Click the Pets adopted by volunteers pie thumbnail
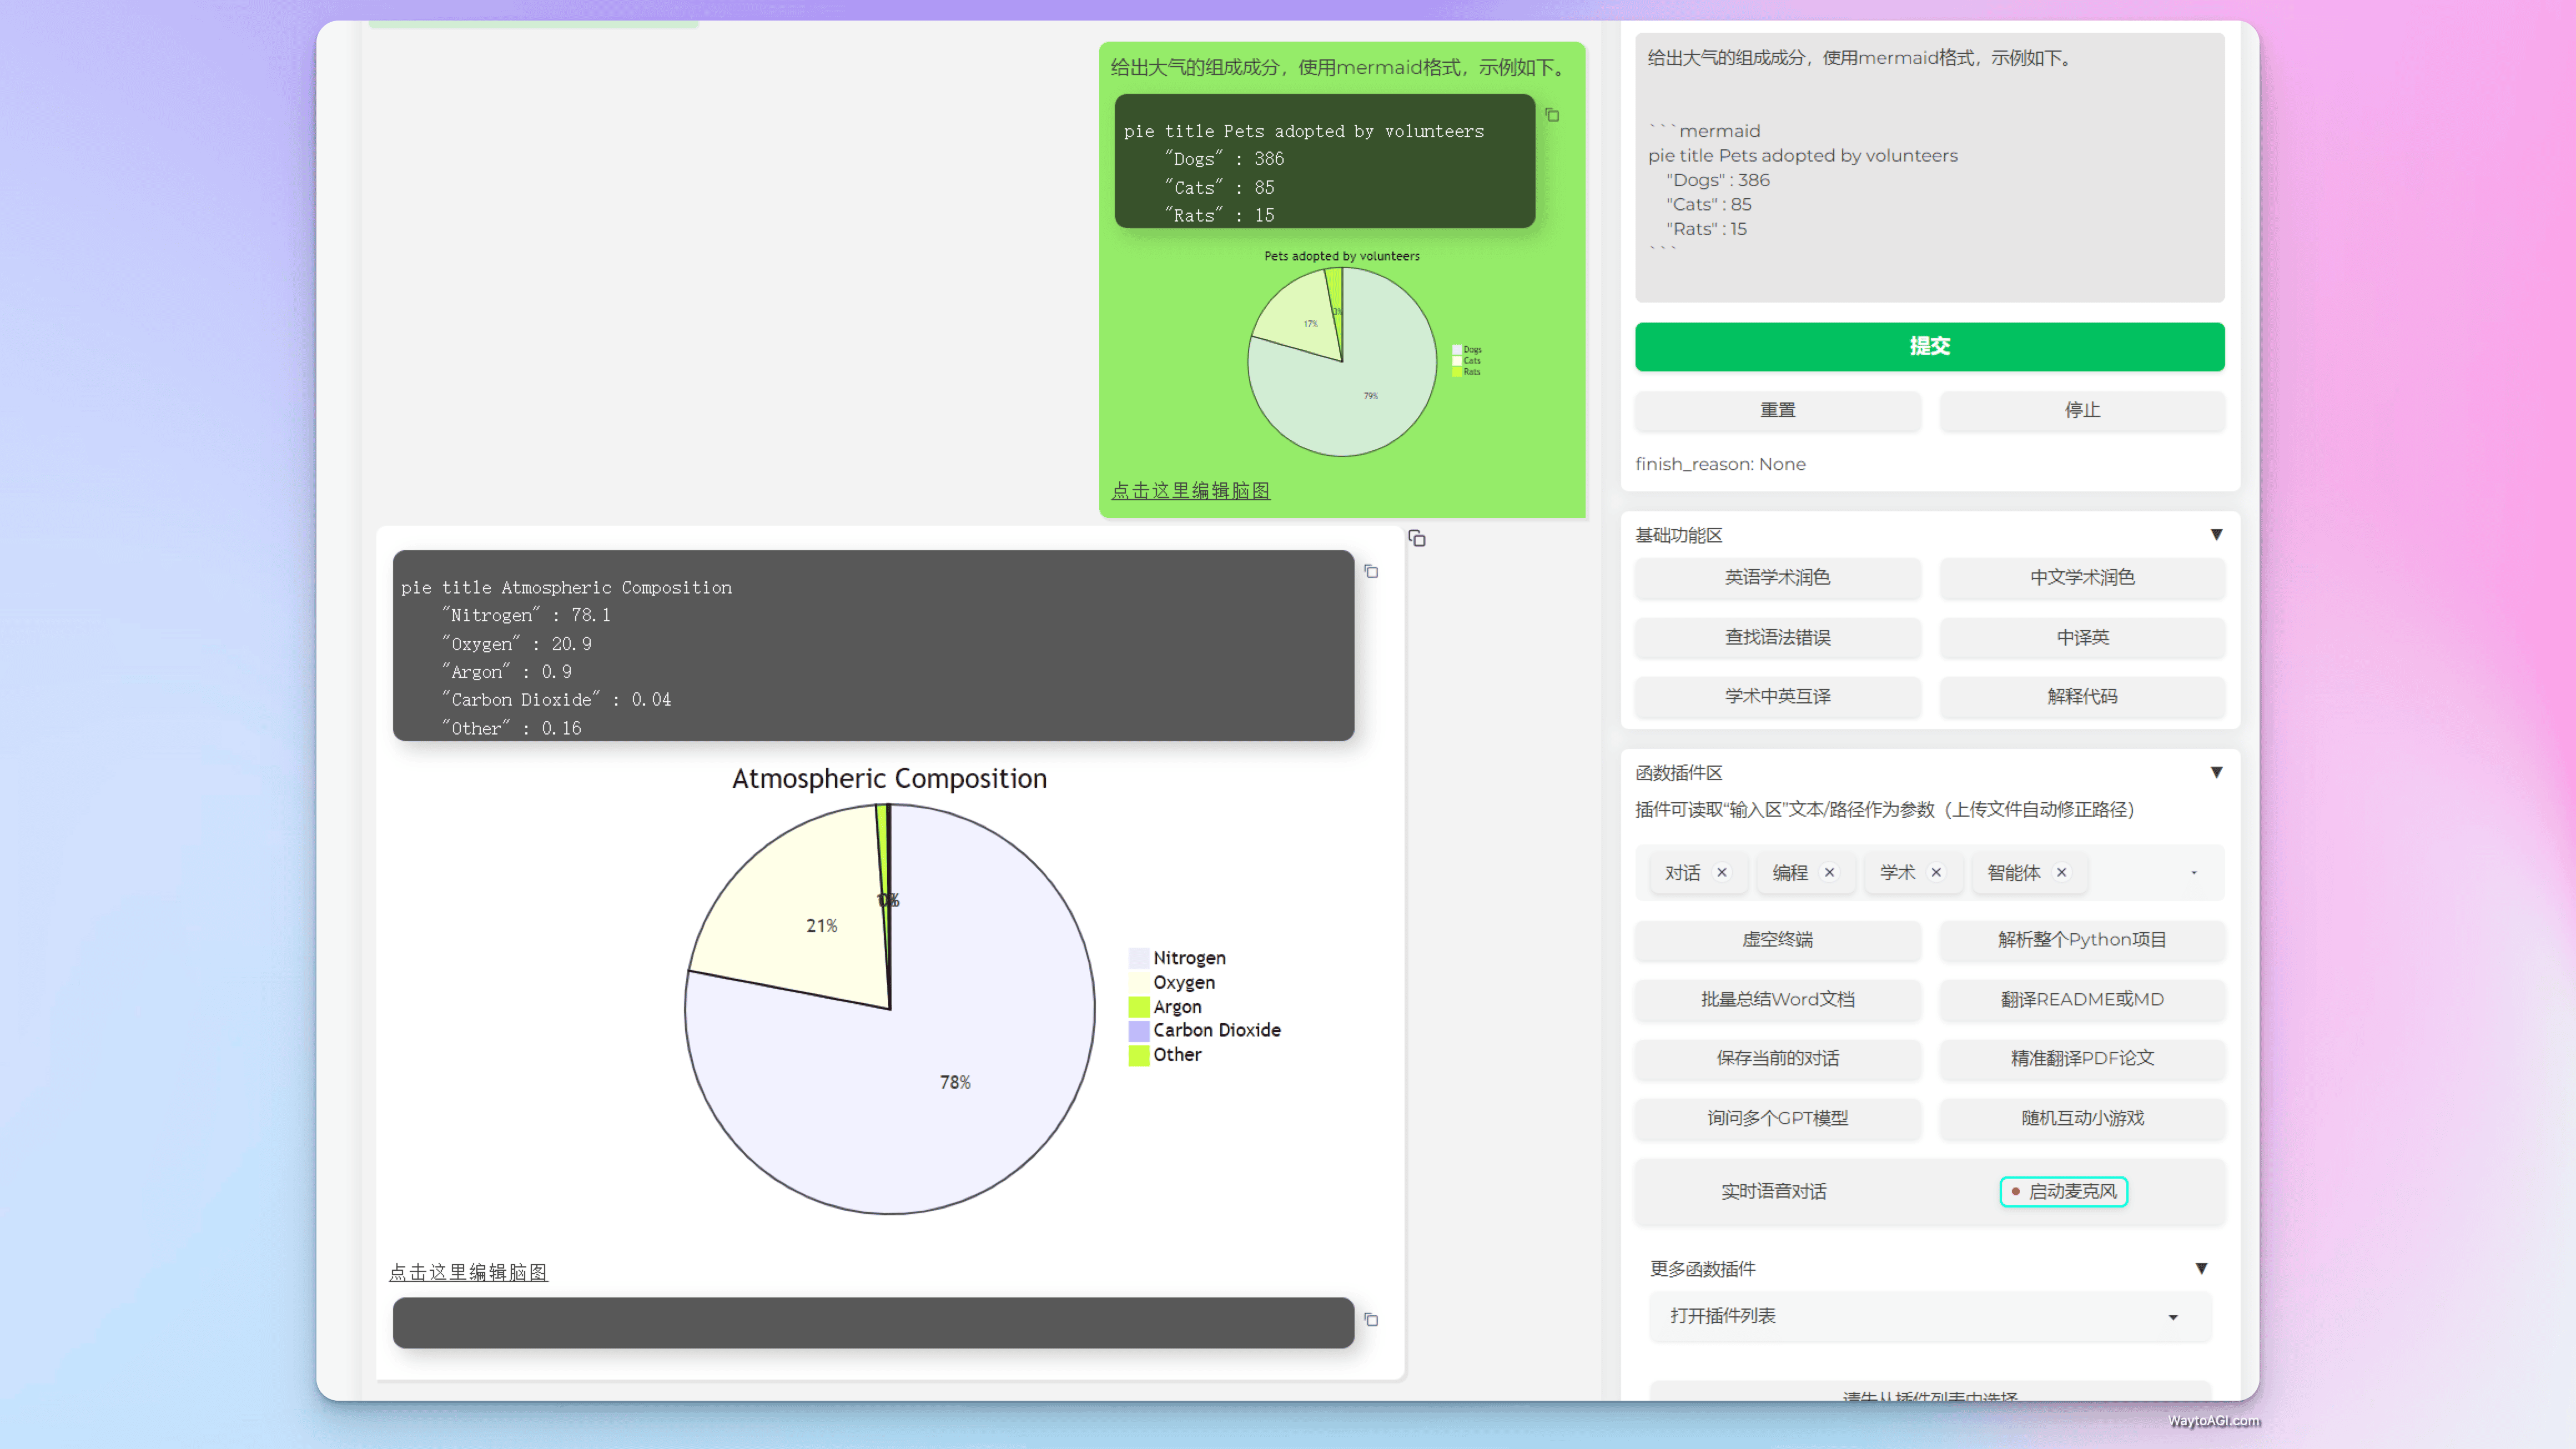Screen dimensions: 2576x1449 pyautogui.click(x=1342, y=362)
